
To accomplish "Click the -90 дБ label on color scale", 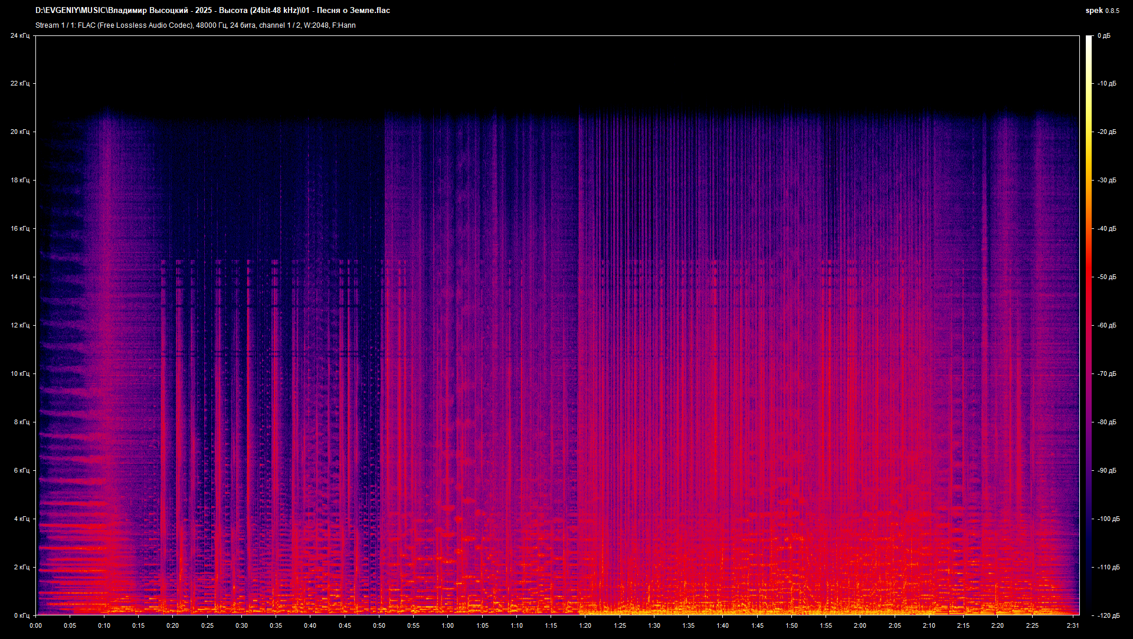I will click(x=1106, y=470).
